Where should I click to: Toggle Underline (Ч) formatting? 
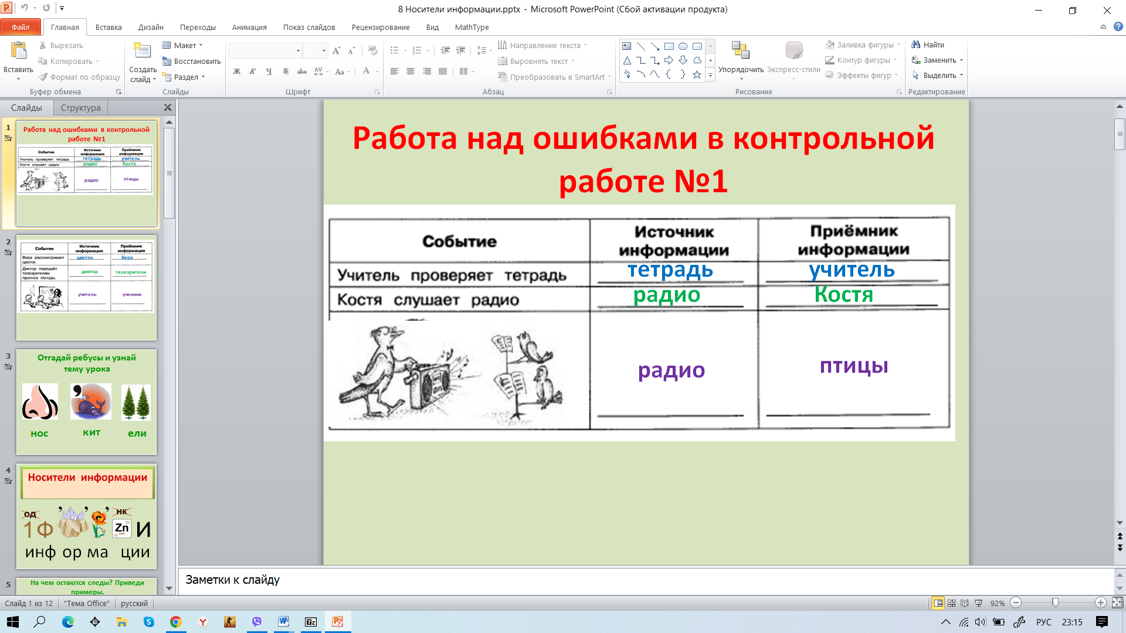(x=269, y=72)
